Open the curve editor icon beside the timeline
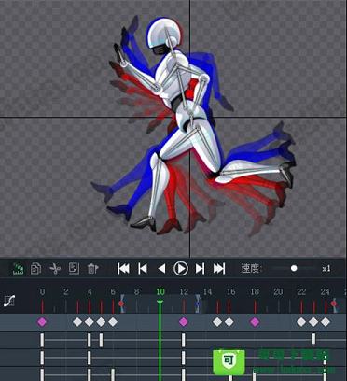Screen dimensions: 347x381 pos(9,301)
